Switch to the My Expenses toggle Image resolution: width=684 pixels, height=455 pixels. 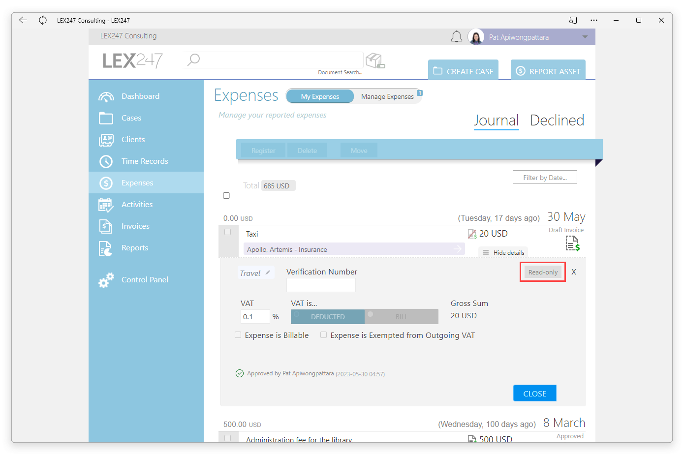320,96
